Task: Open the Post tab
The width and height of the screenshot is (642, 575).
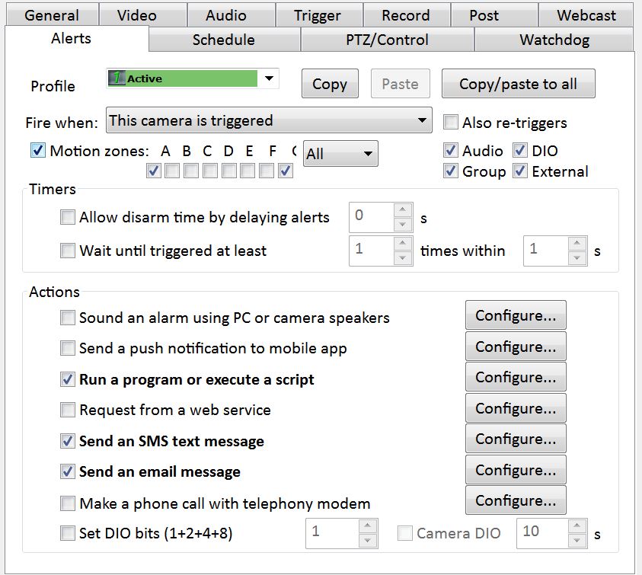Action: tap(494, 15)
